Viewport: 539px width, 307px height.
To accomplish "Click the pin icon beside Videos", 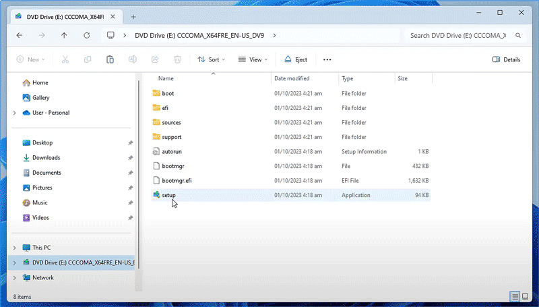I will (131, 217).
